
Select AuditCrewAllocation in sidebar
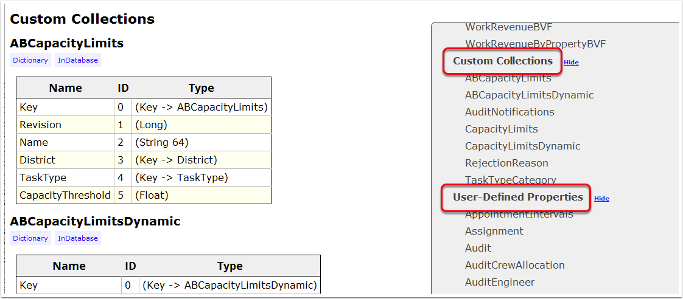coord(514,266)
